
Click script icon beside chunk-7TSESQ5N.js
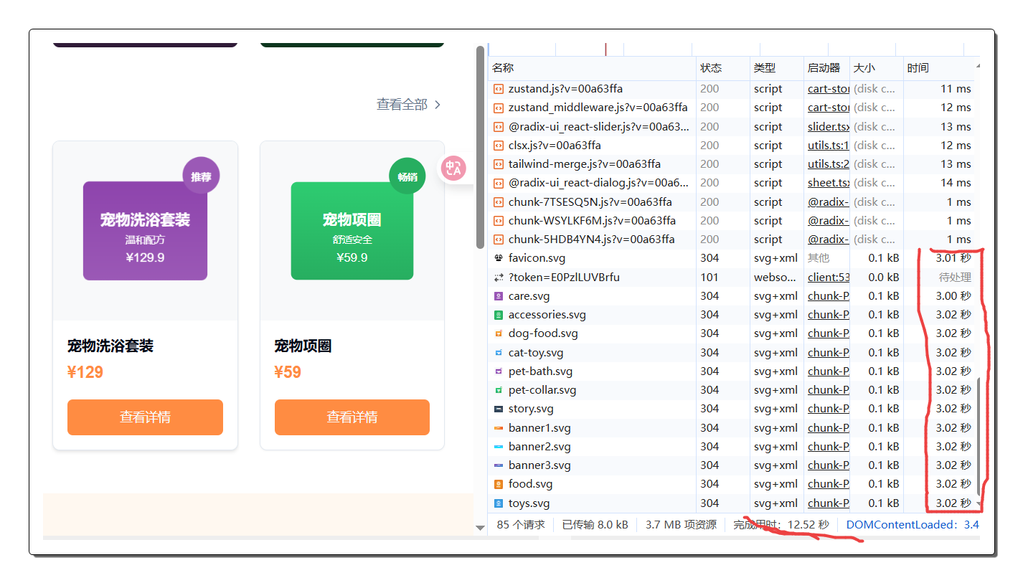499,202
